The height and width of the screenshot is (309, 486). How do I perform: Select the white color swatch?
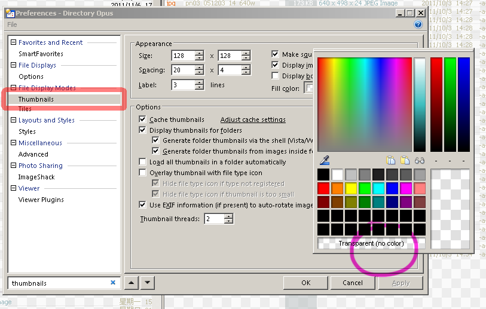[x=337, y=175]
